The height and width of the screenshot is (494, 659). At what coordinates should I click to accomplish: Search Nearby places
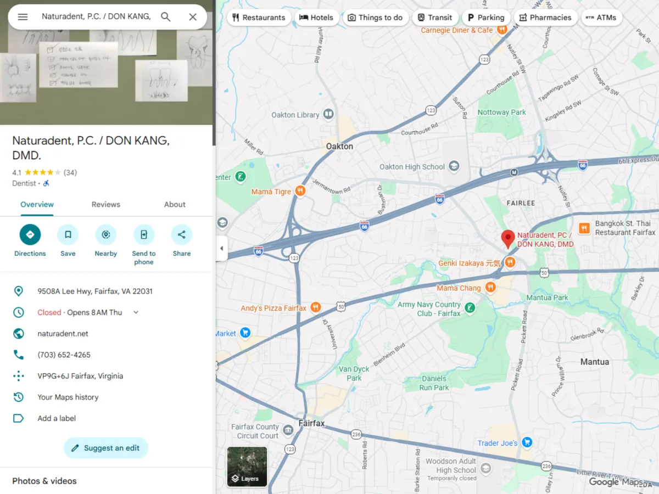(106, 240)
